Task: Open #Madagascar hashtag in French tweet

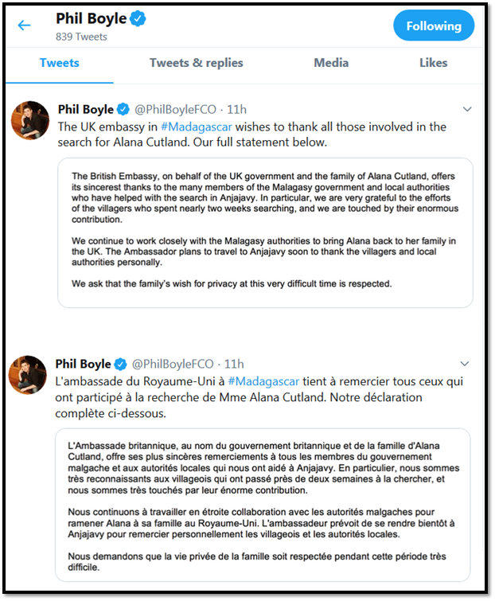Action: coord(263,381)
